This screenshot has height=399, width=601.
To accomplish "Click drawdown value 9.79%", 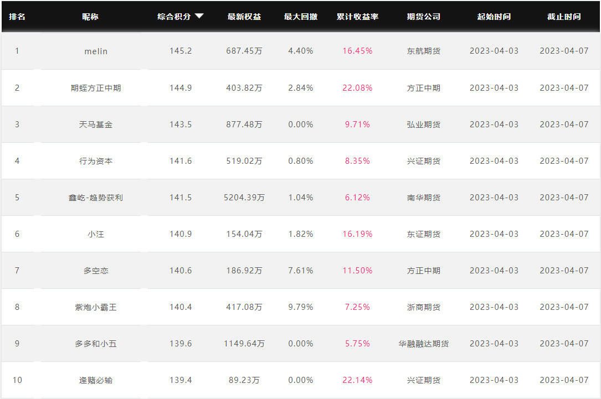I will point(300,307).
